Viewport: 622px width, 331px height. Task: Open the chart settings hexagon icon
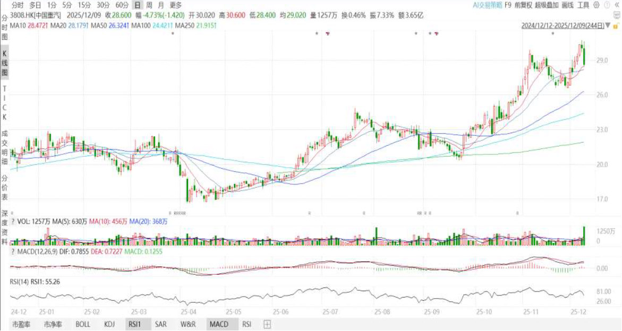[x=595, y=5]
